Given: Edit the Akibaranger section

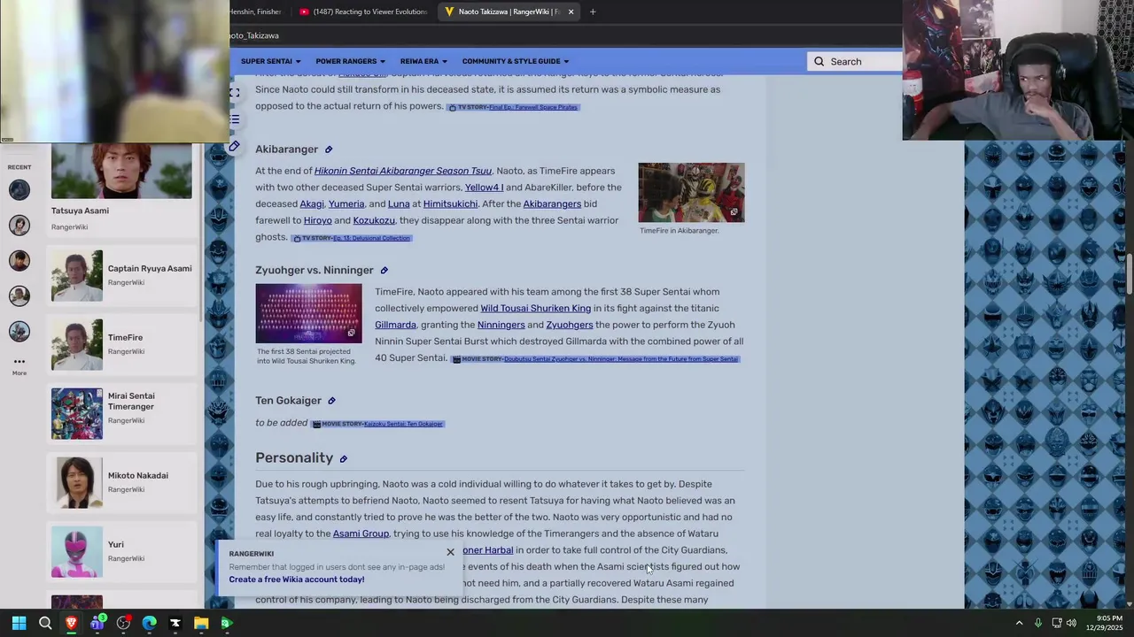Looking at the screenshot, I should pos(329,150).
